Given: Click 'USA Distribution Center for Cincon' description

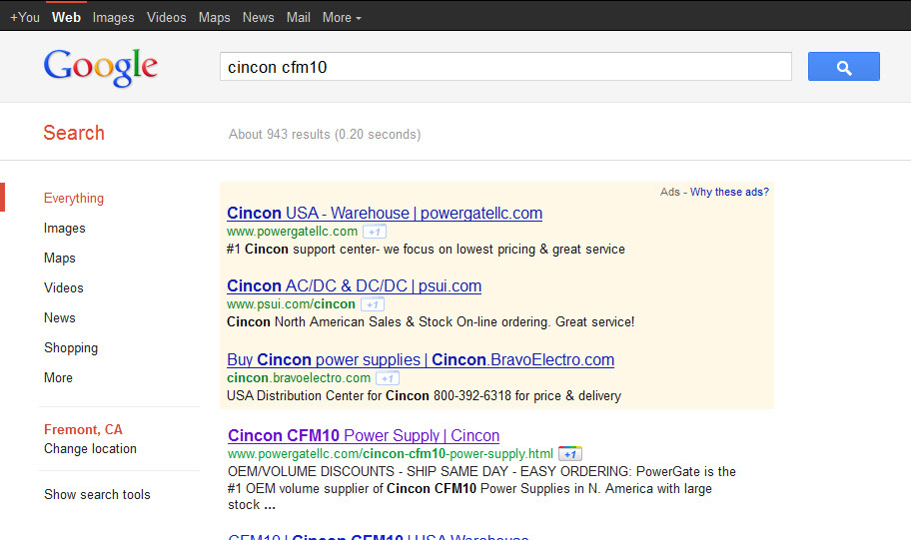Looking at the screenshot, I should tap(425, 396).
